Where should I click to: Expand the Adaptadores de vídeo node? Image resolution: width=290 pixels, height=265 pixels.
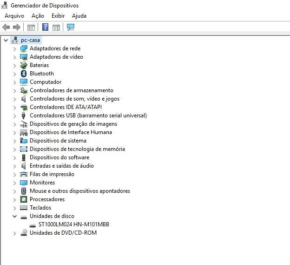[x=14, y=57]
